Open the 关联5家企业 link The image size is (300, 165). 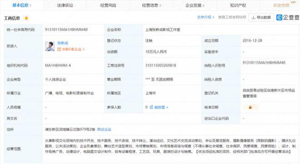pyautogui.click(x=71, y=49)
